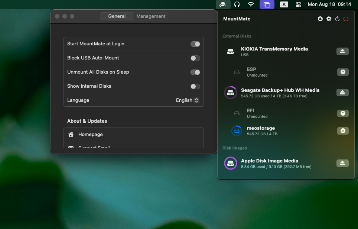The width and height of the screenshot is (358, 229).
Task: Select the Seagate Backup+ Hub WH Media name
Action: point(280,90)
